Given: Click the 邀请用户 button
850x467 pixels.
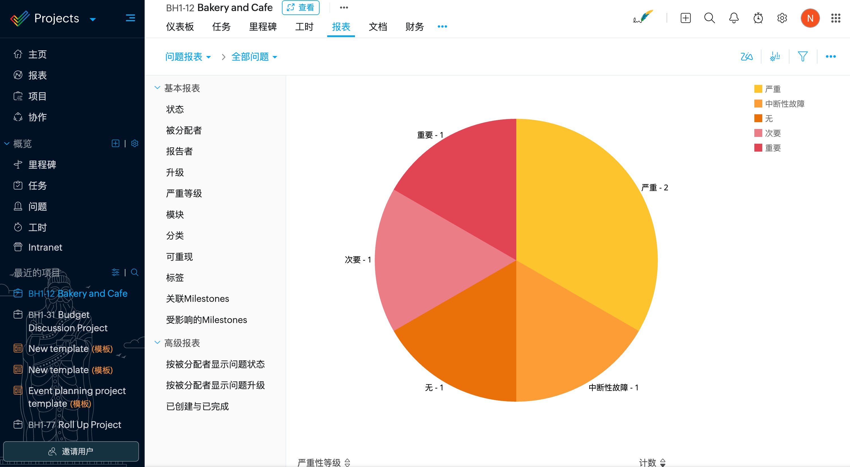Looking at the screenshot, I should pos(71,451).
